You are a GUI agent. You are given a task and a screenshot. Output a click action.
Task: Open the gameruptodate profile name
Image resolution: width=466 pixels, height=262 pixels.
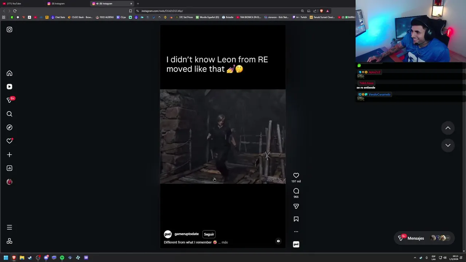coord(186,234)
